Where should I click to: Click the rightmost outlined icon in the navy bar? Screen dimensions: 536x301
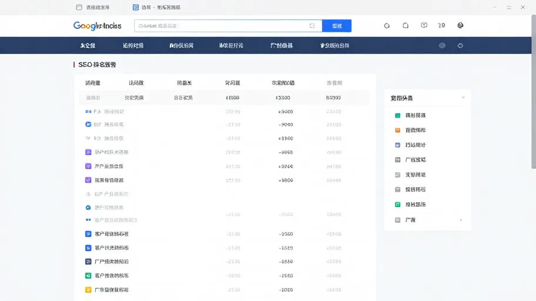(460, 45)
